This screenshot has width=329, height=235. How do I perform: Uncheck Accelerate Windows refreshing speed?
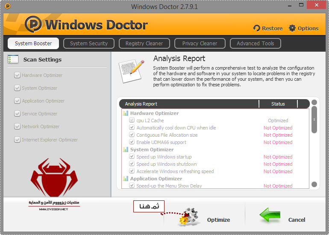132,171
